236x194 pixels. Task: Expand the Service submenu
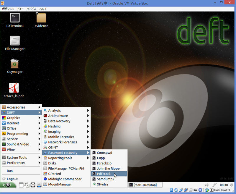pyautogui.click(x=21, y=139)
